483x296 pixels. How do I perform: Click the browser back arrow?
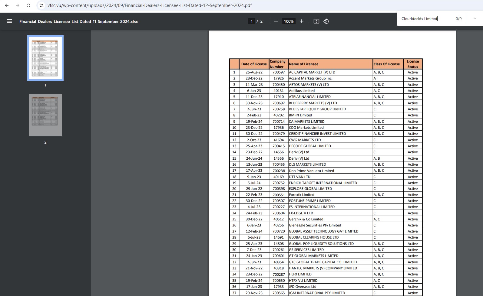click(x=7, y=5)
